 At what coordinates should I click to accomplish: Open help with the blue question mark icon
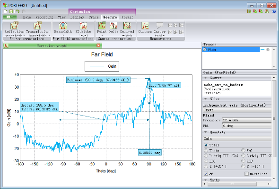click(x=274, y=11)
